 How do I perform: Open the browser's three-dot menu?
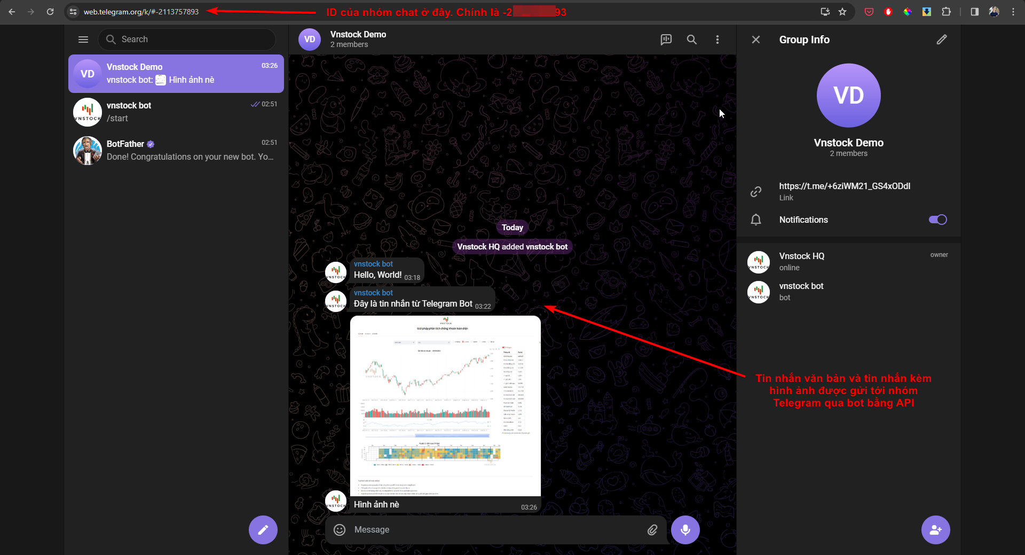click(1014, 11)
